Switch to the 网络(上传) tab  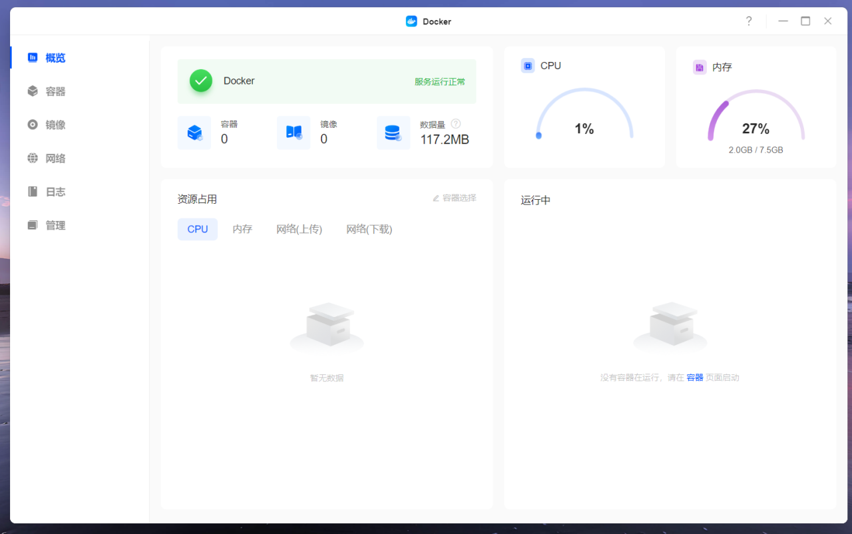coord(299,229)
